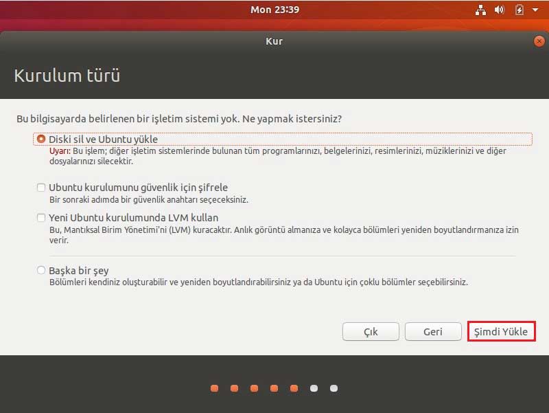The width and height of the screenshot is (549, 413).
Task: Click the 'Uyarı:' warning text
Action: tap(60, 151)
